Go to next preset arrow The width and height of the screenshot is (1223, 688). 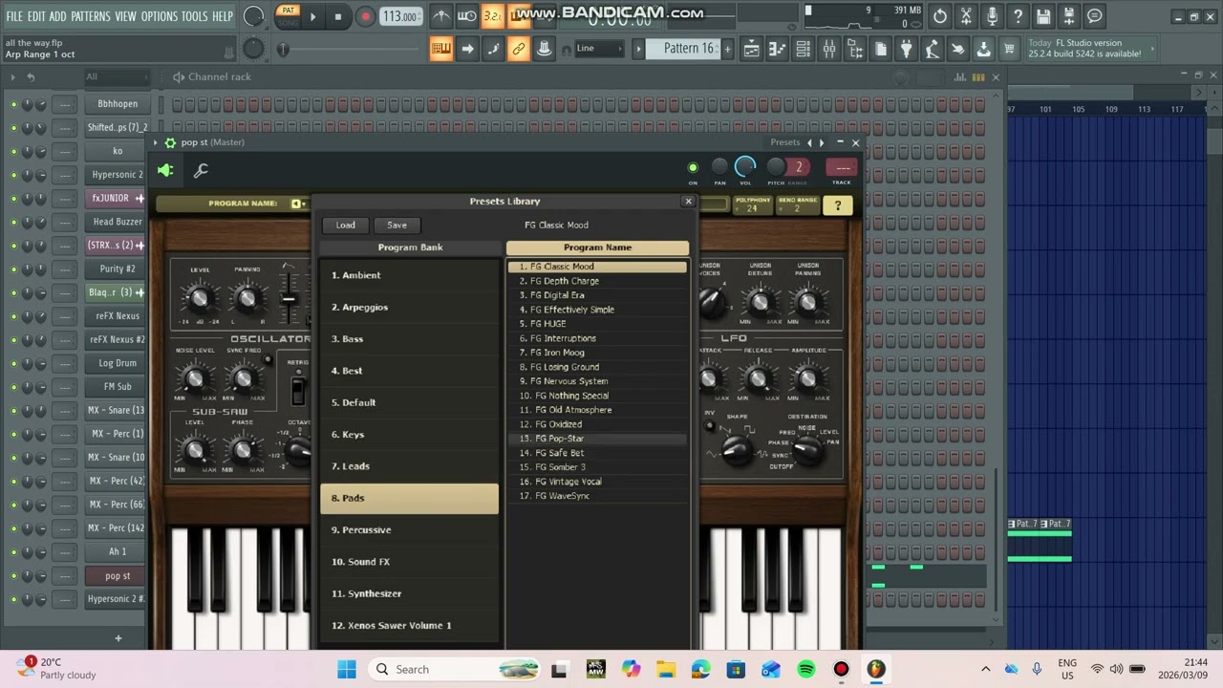(x=822, y=142)
